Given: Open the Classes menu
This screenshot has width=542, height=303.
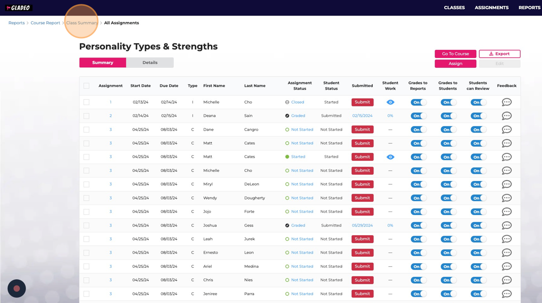Looking at the screenshot, I should 454,8.
